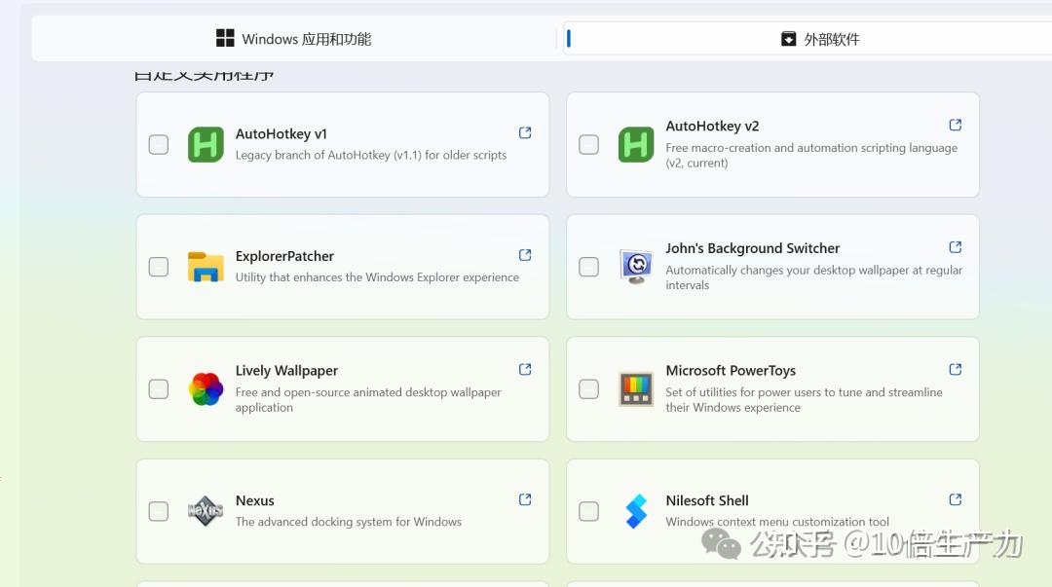The image size is (1052, 587).
Task: Click the John's Background Switcher title
Action: (x=753, y=248)
